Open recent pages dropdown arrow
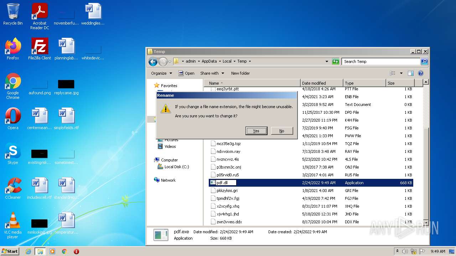 tap(170, 62)
